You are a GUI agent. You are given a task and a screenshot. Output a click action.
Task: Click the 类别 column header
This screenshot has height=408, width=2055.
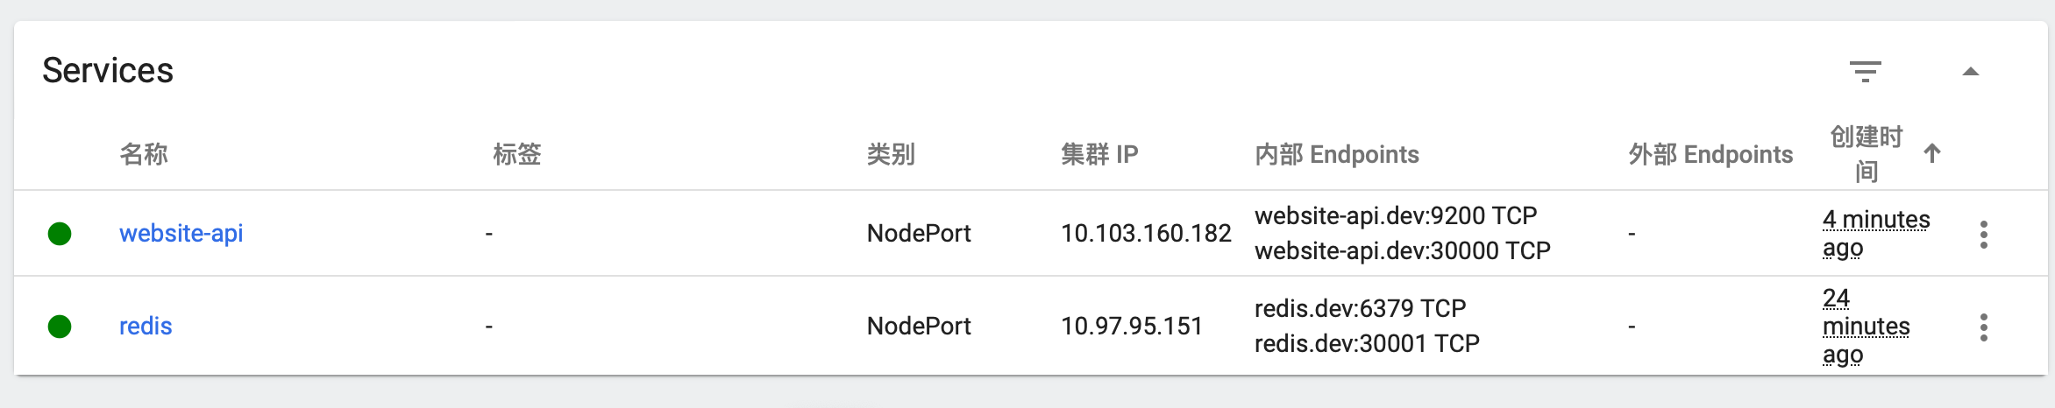pos(891,155)
